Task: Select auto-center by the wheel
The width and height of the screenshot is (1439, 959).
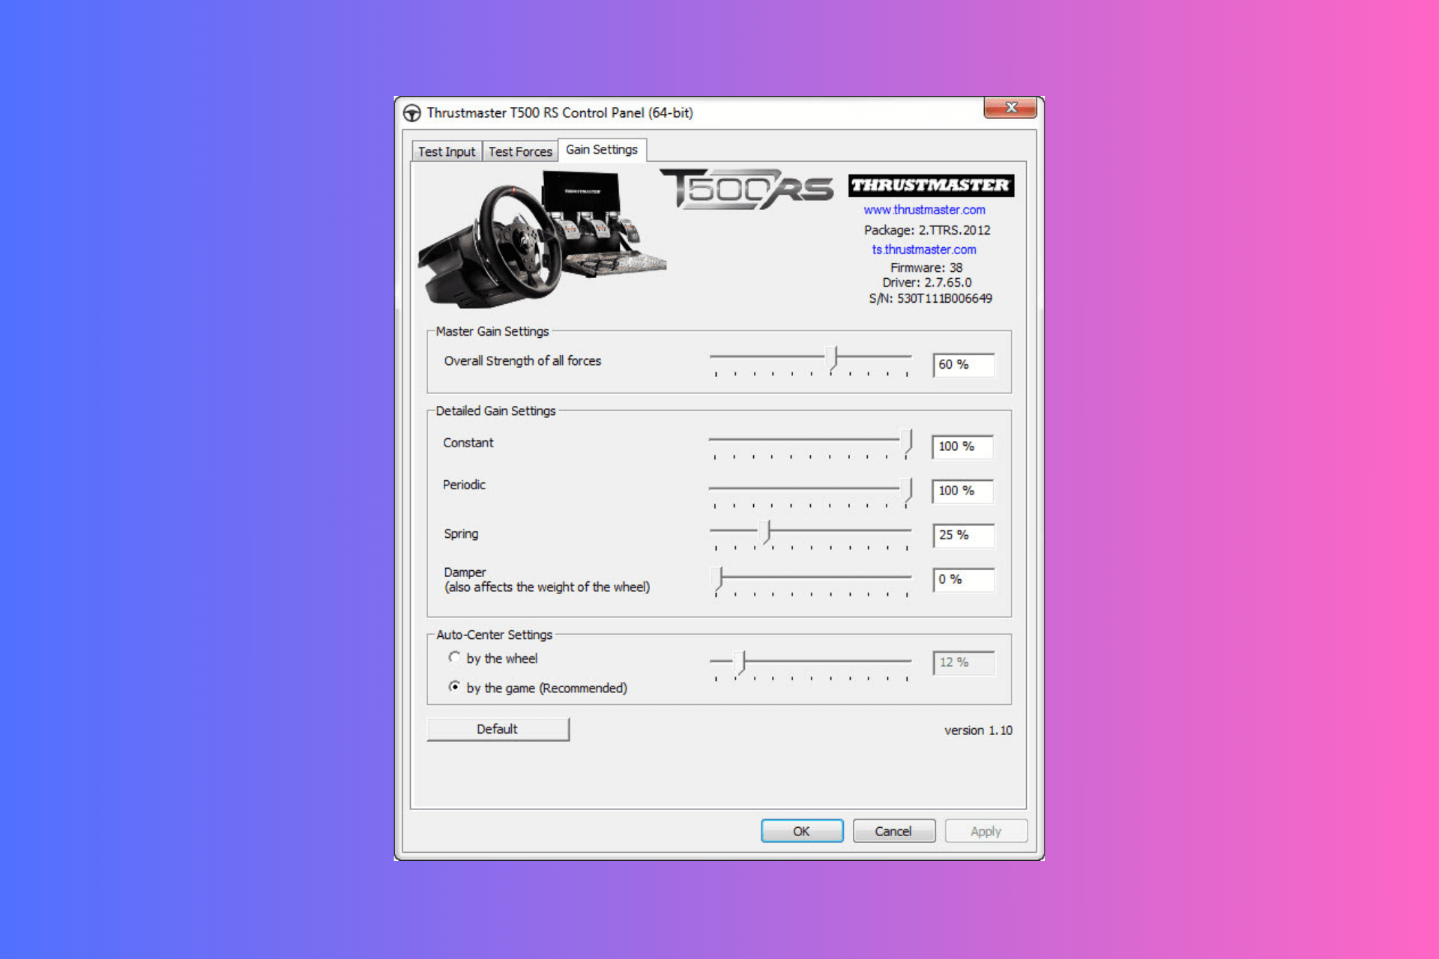Action: click(x=455, y=657)
